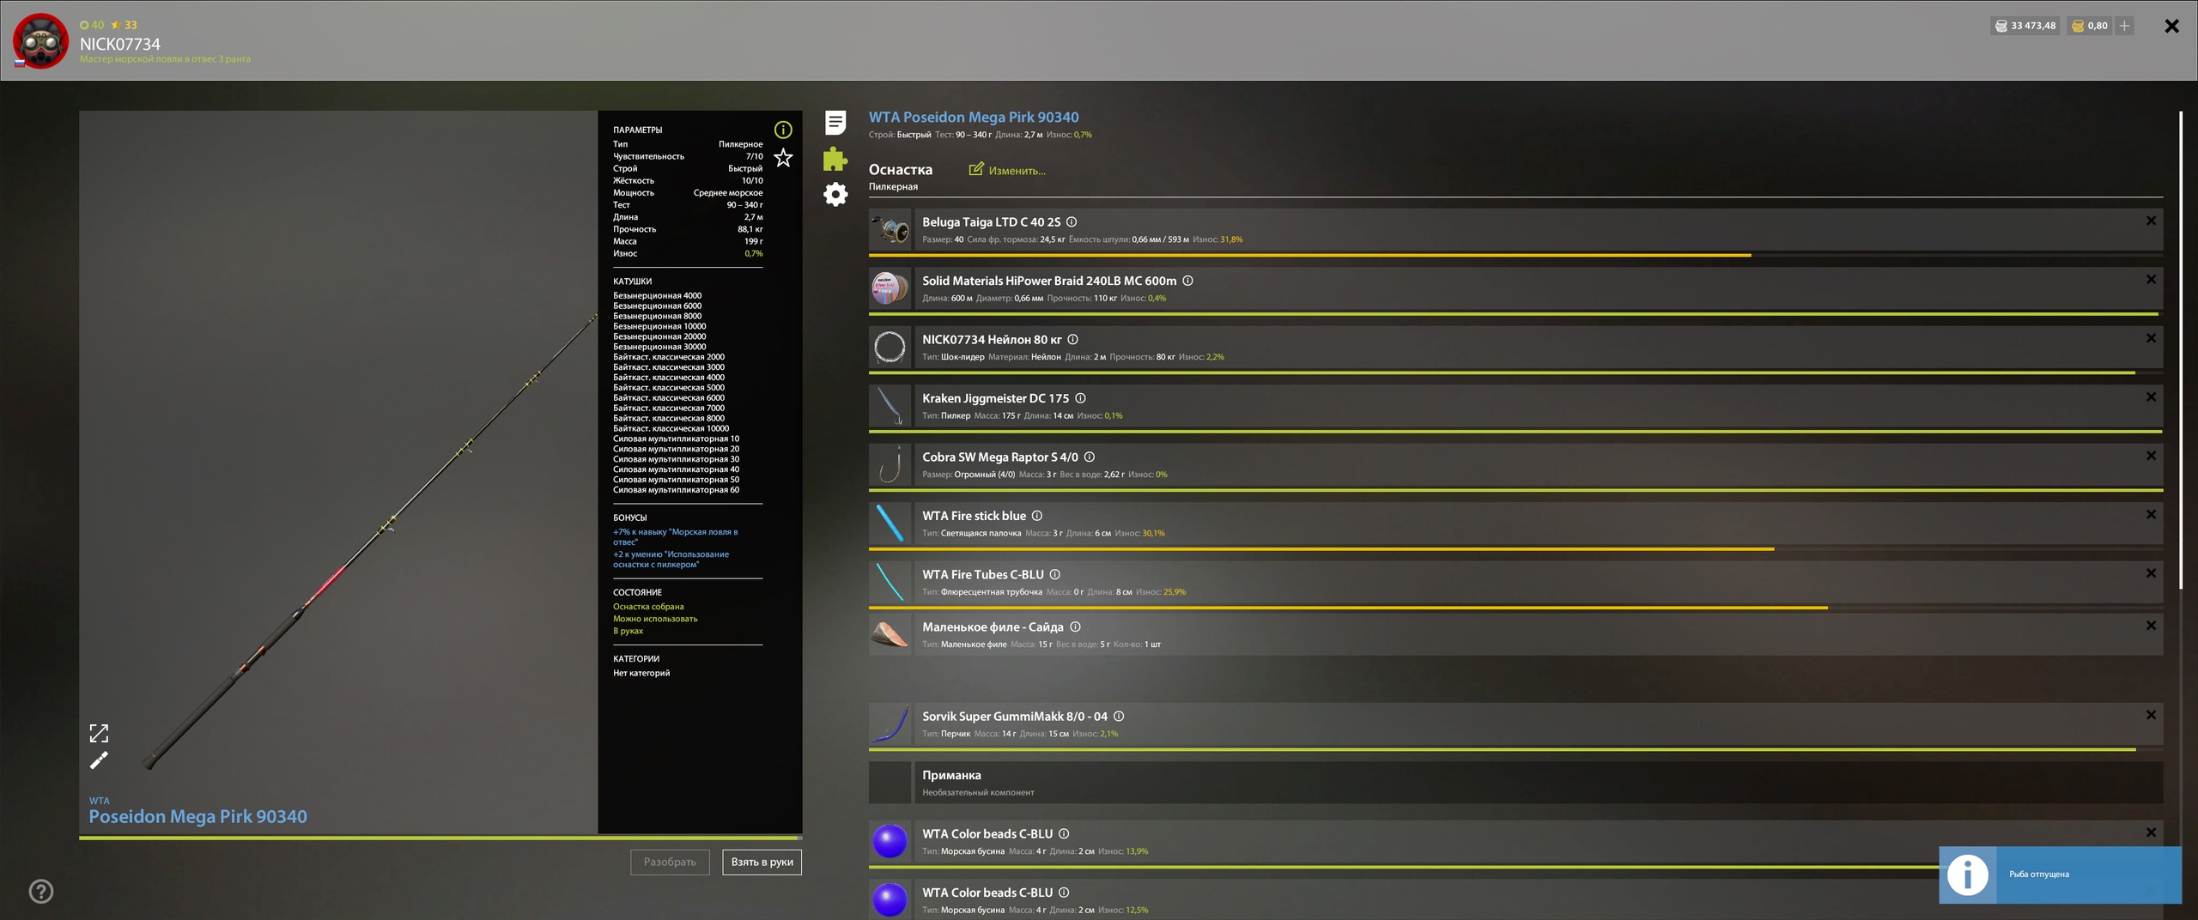Click the Fire Tubes C-BLU thumbnail
This screenshot has height=920, width=2198.
click(890, 583)
